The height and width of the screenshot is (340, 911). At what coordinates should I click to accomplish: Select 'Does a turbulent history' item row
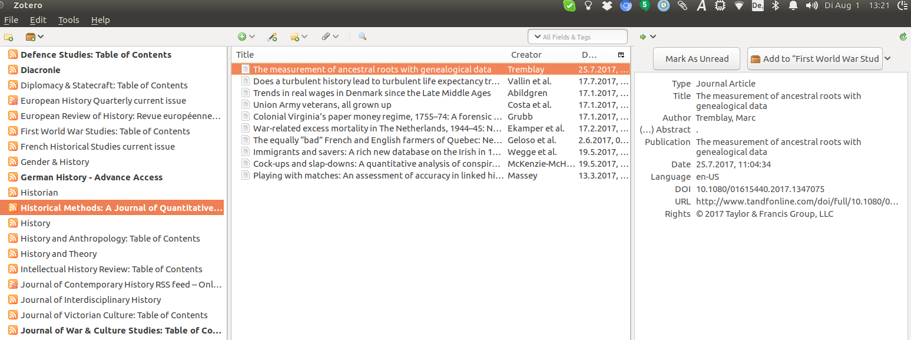tap(430, 81)
